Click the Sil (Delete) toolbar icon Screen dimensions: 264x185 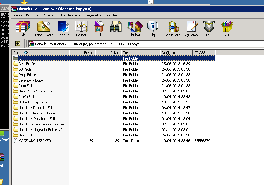(x=99, y=28)
